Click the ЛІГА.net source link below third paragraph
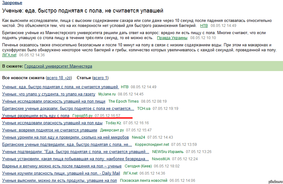Screen dimensions: 283x184 tap(9, 55)
